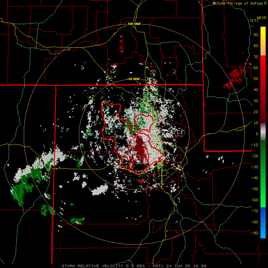Select the "-90" scale label

click(255, 233)
